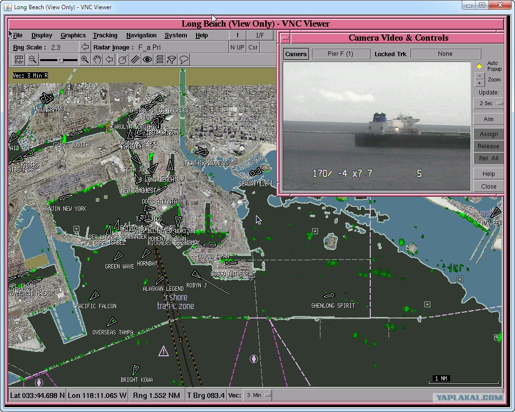
Task: Select the GREEN WAVE vessel triangle
Action: 118,256
